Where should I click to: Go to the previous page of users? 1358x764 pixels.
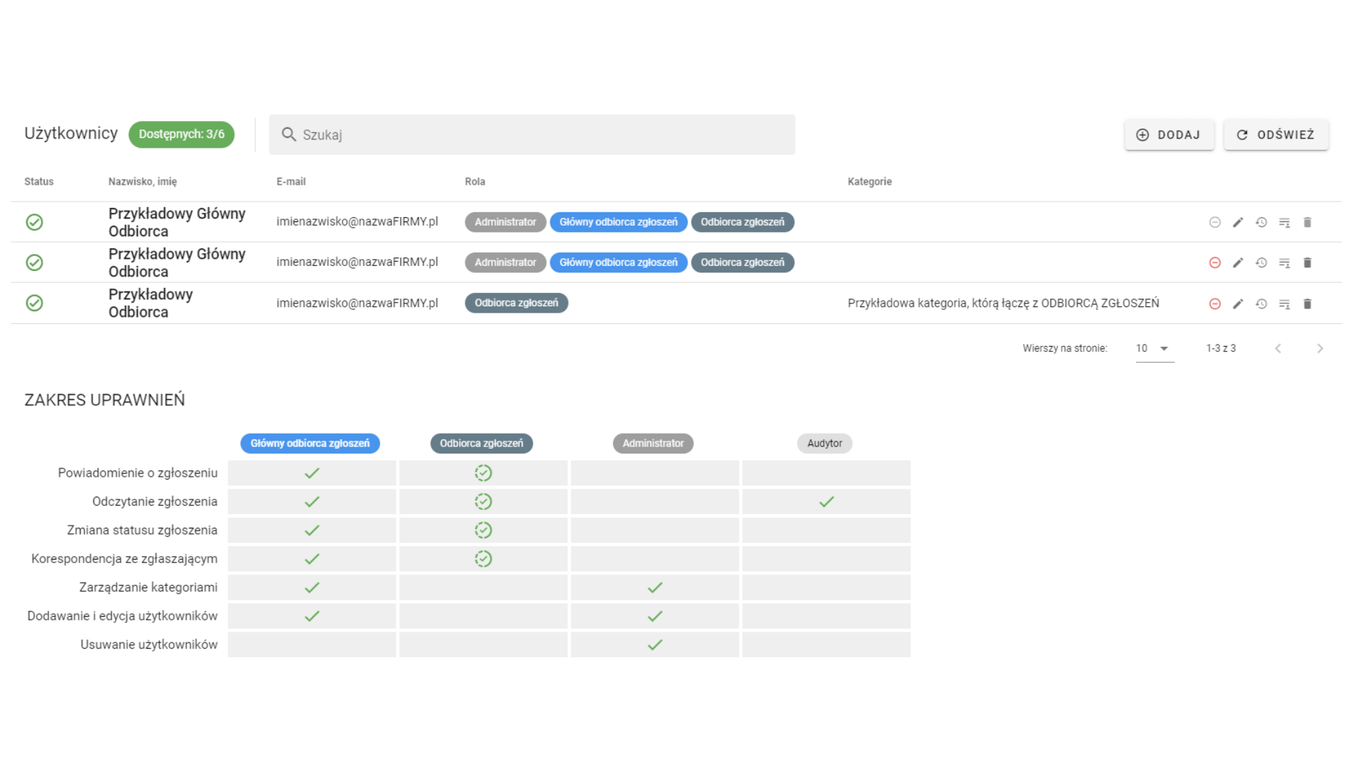point(1278,348)
